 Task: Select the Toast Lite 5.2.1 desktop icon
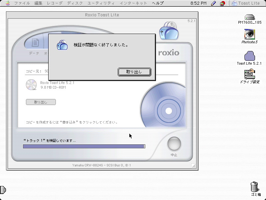pos(249,56)
